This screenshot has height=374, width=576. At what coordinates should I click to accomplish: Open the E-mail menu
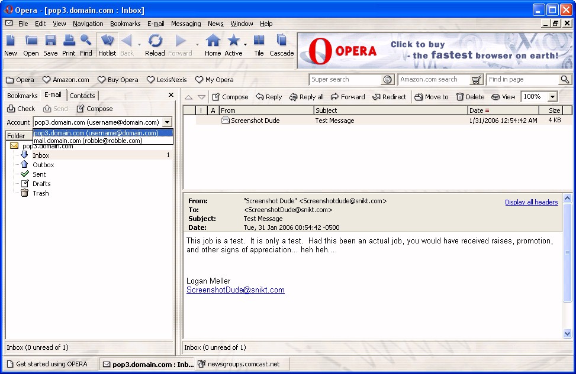156,24
